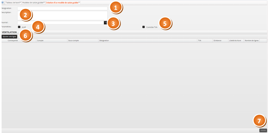
Task: Click the Contrepartie column header
Action: pos(19,40)
